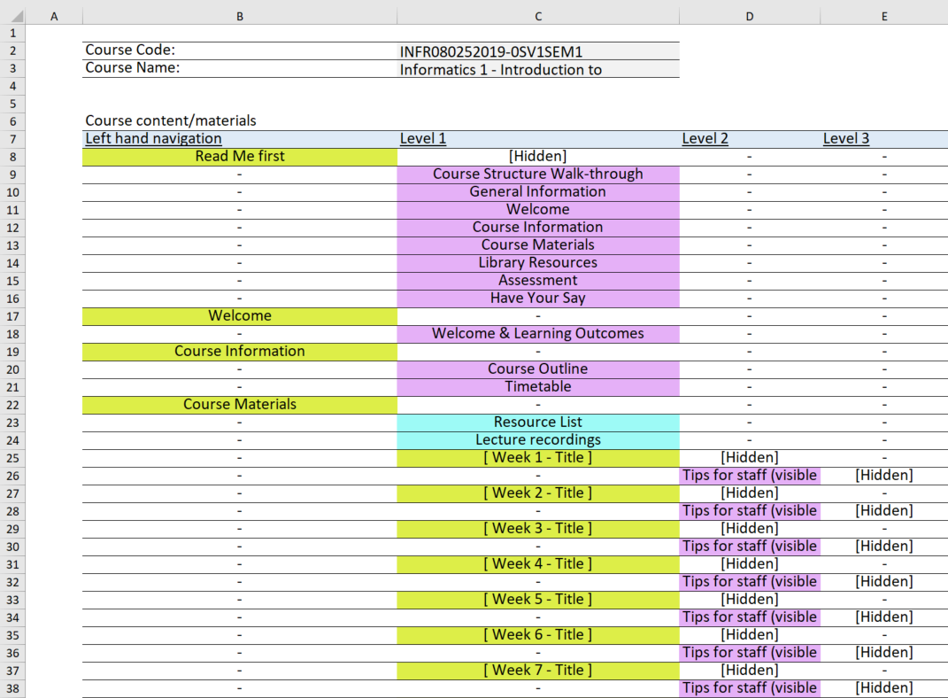Click the 'Tips for staff' cell in row 26
Screen dimensions: 948x698
[749, 476]
